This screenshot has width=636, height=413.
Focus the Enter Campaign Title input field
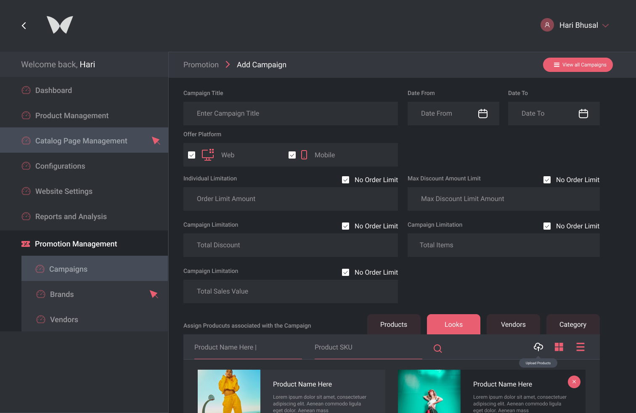click(290, 114)
